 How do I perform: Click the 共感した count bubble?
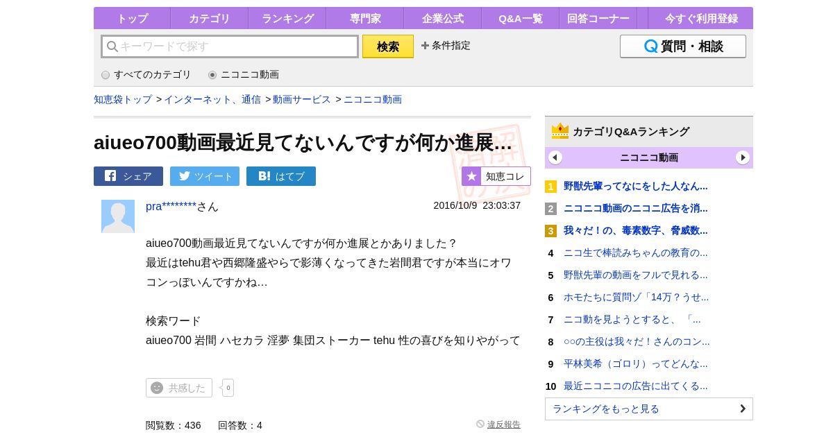[228, 388]
